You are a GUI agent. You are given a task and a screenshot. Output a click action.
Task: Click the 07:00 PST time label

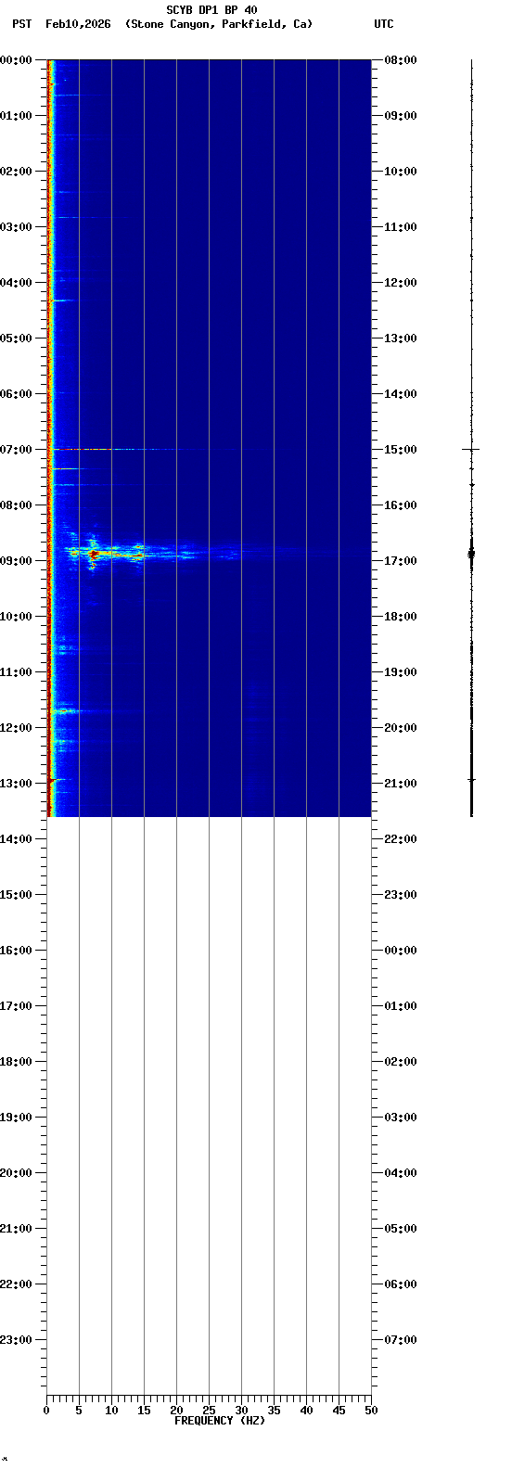16,450
